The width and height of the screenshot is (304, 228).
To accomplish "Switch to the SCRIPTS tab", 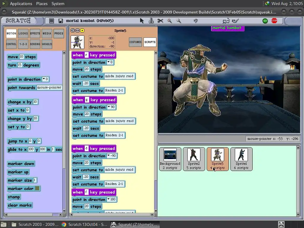I will 150,42.
